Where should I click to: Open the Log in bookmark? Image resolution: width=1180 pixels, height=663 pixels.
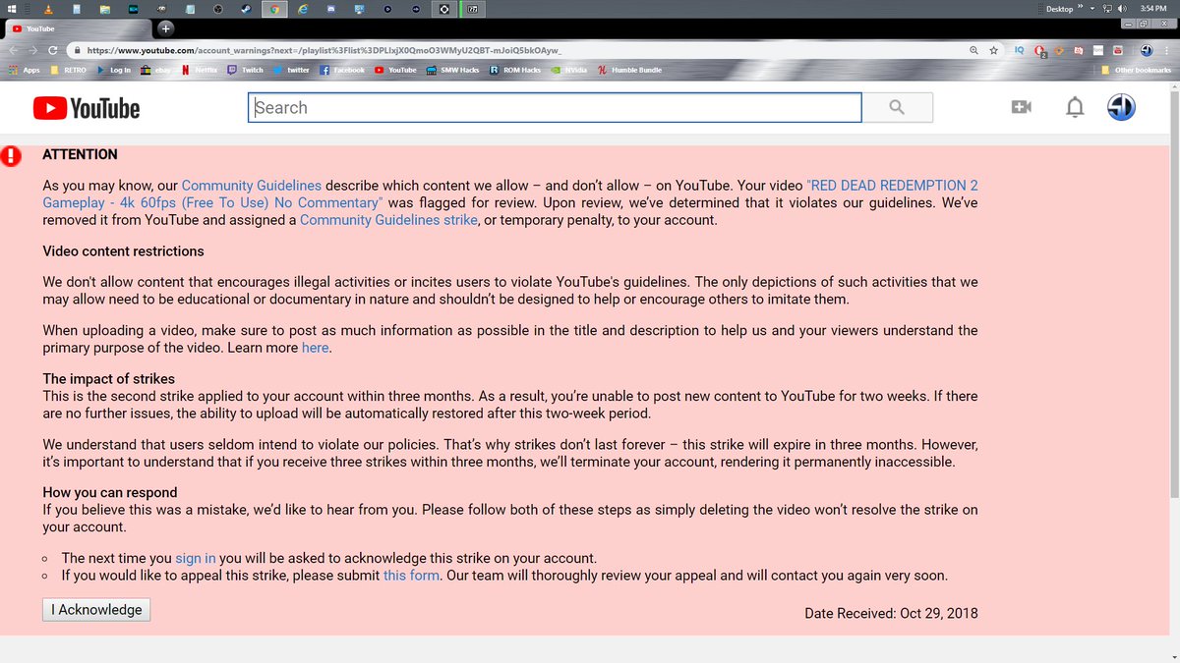coord(114,70)
